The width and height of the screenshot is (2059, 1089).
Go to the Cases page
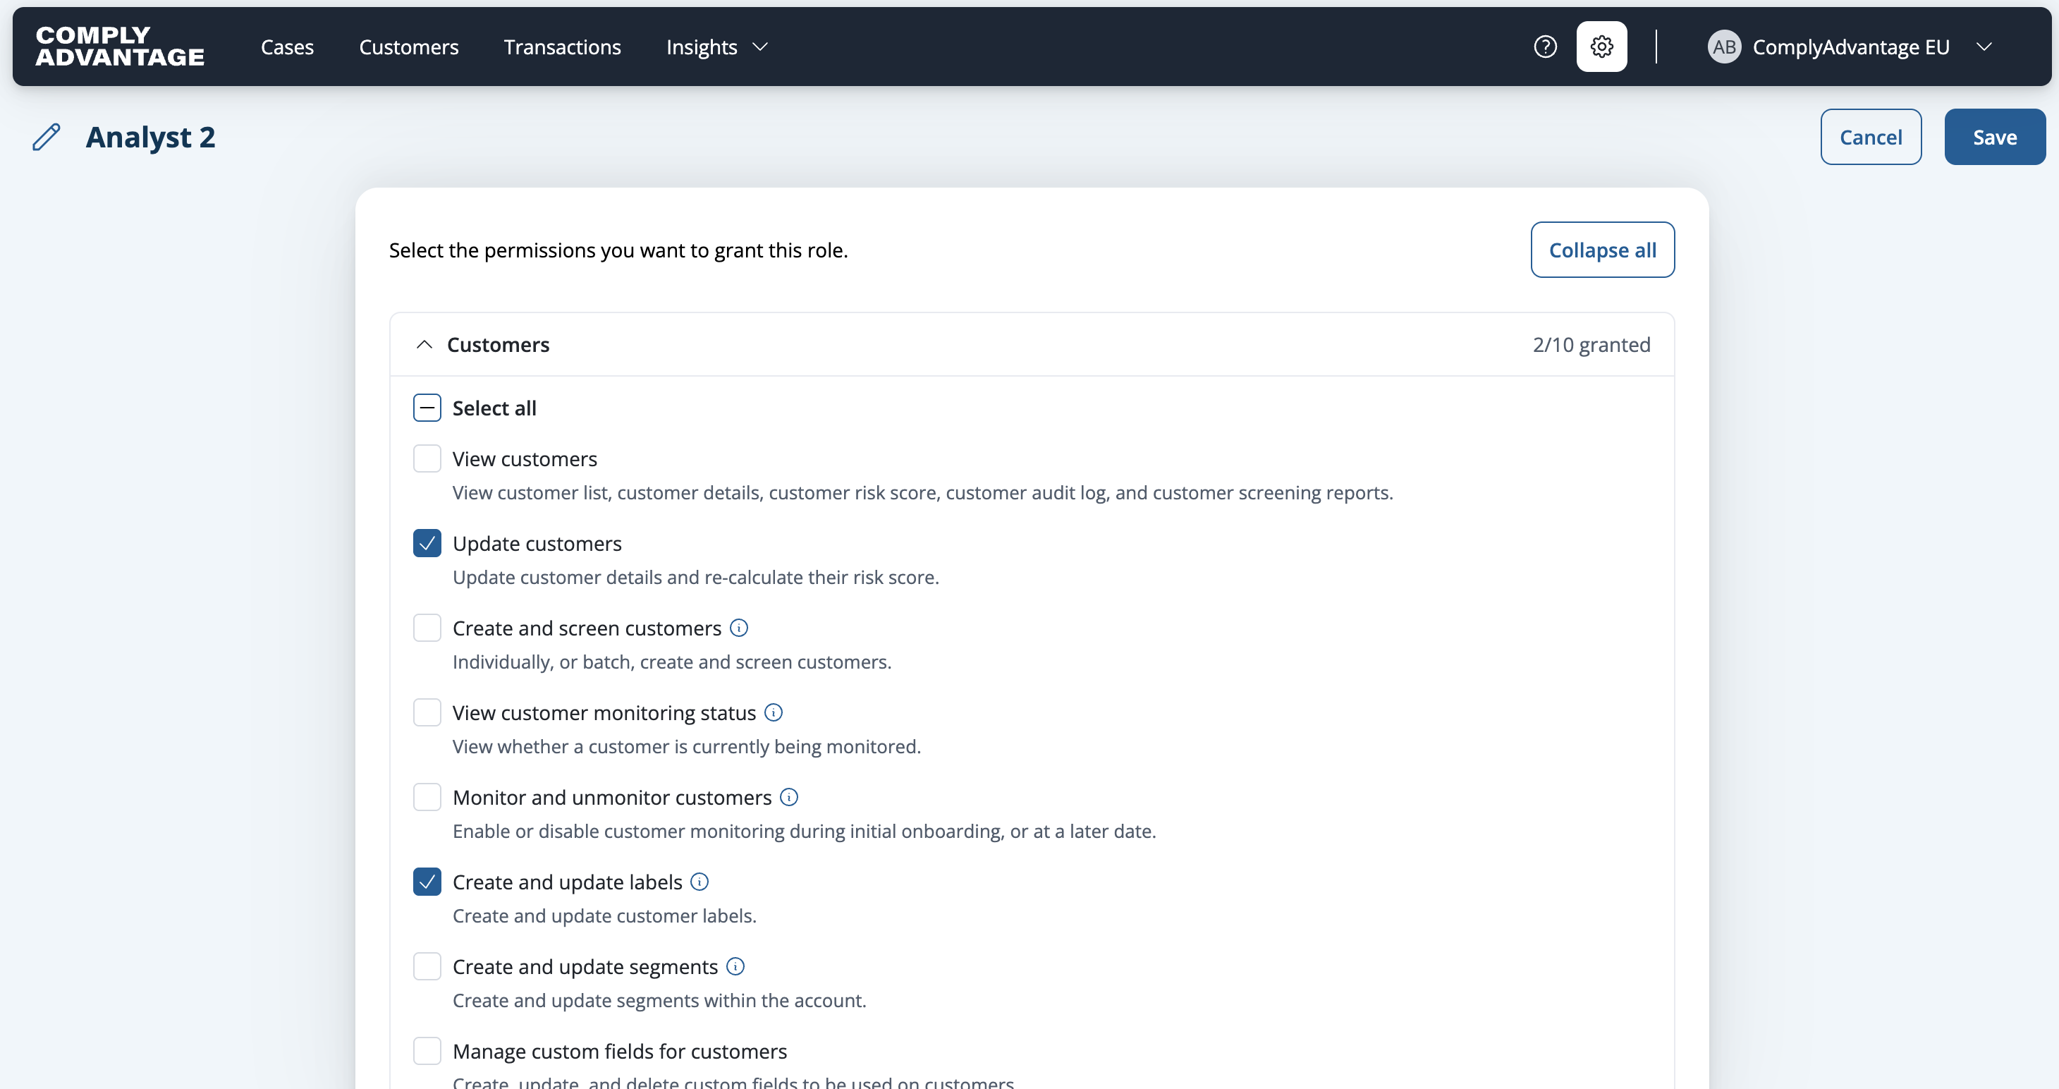pyautogui.click(x=287, y=47)
